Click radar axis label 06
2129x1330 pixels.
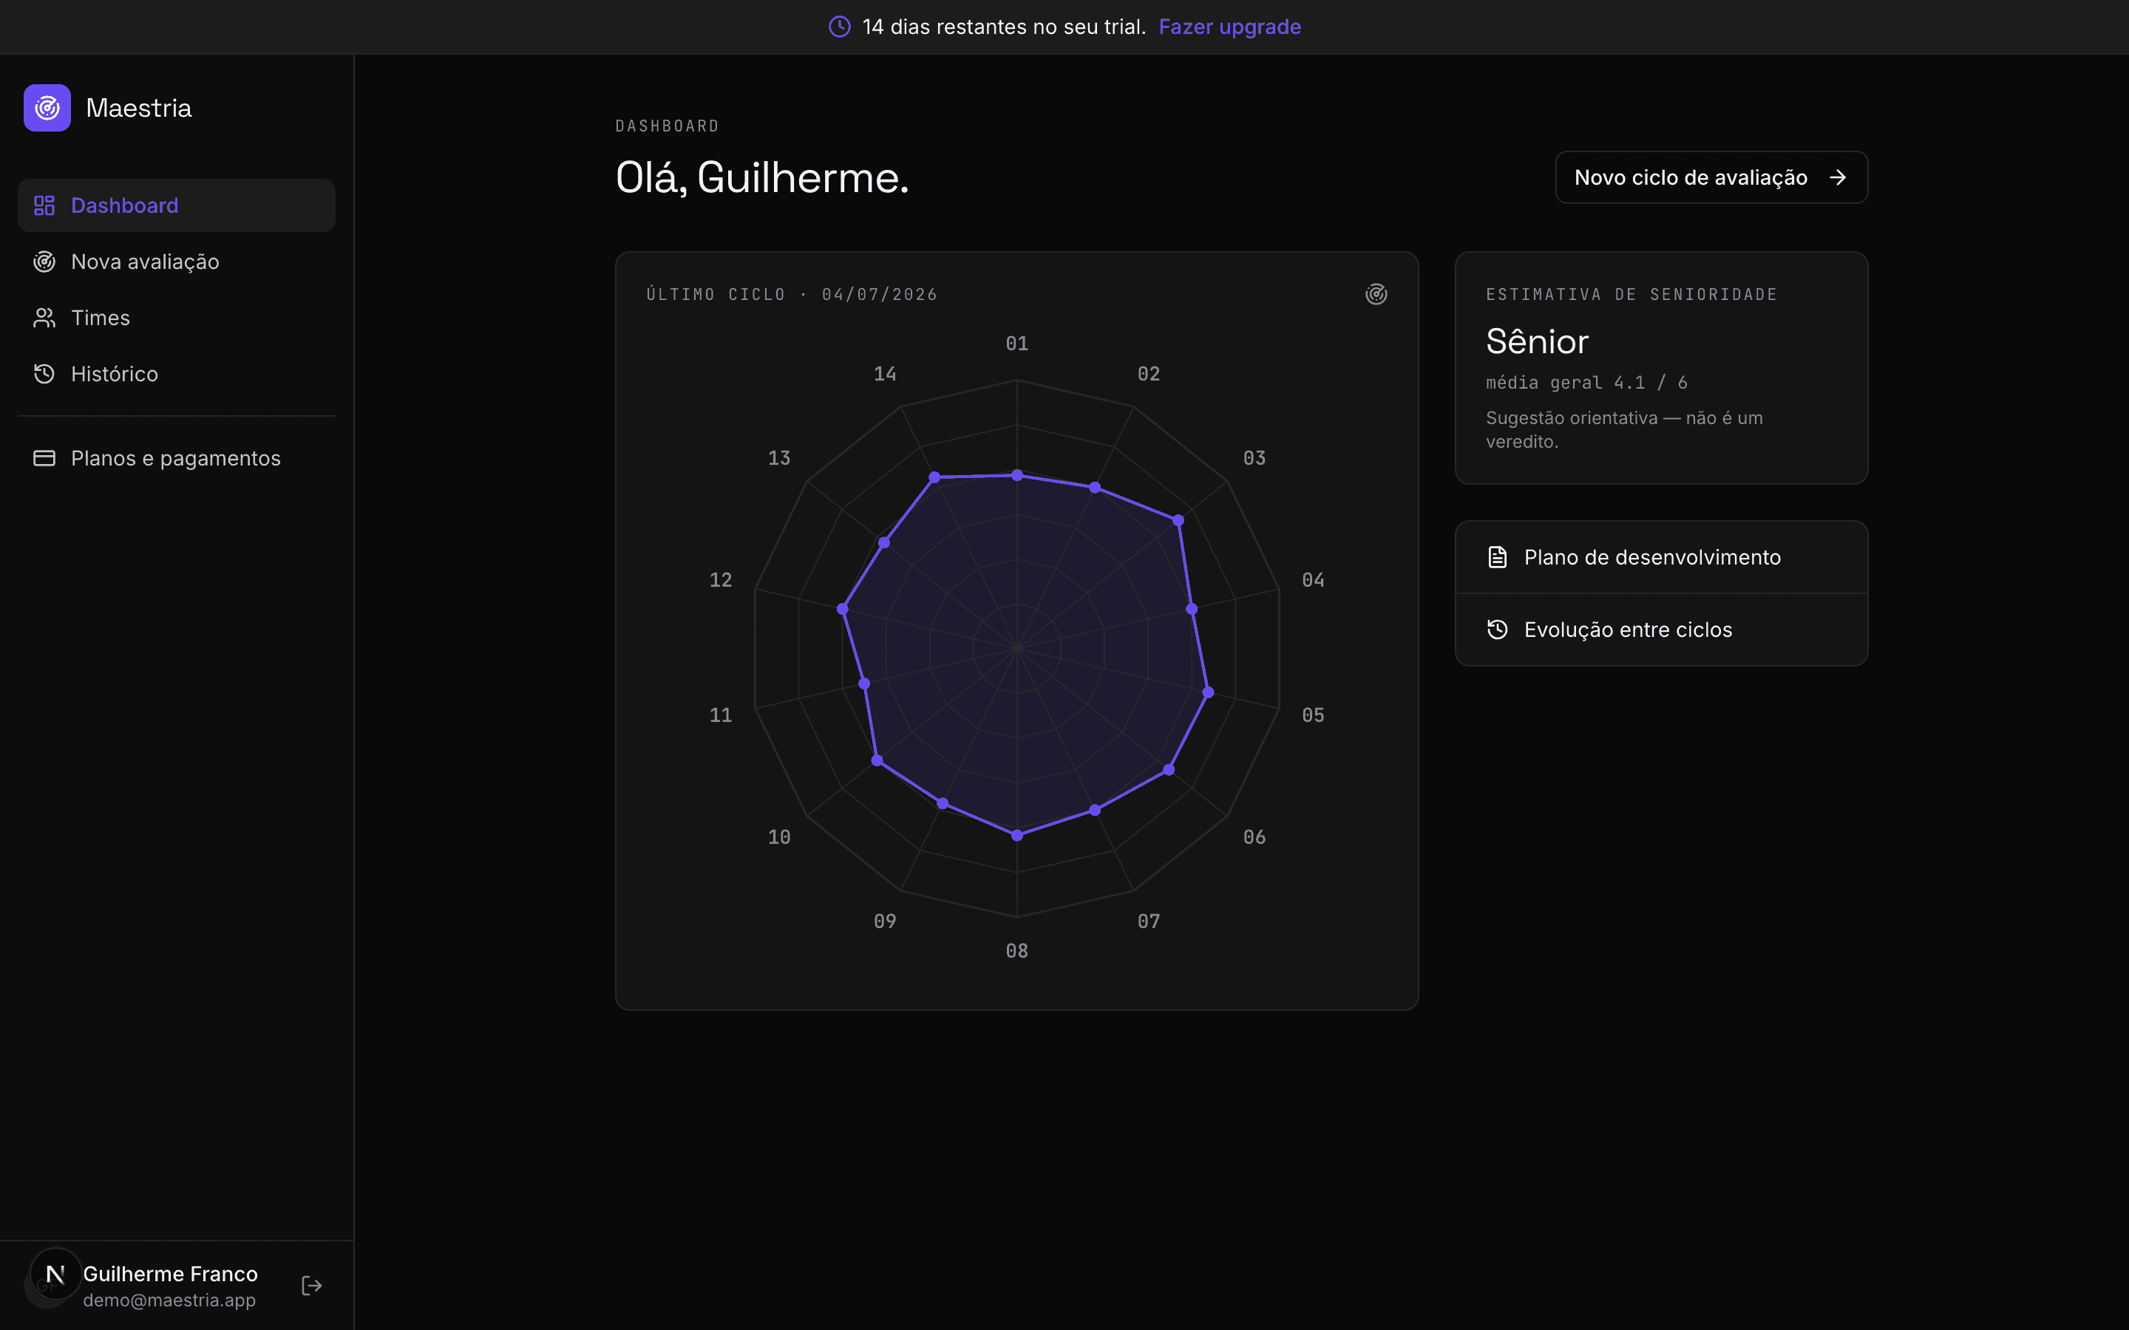(1254, 836)
